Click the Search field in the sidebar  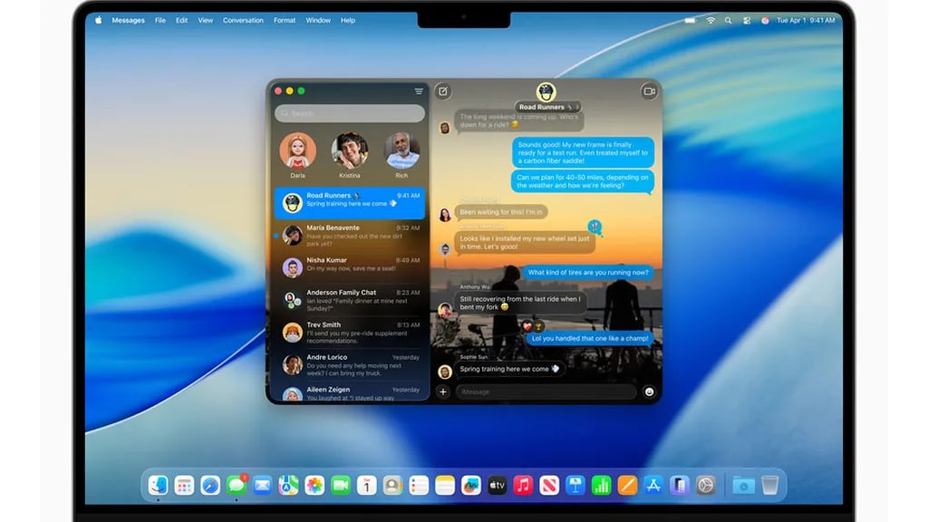(348, 113)
